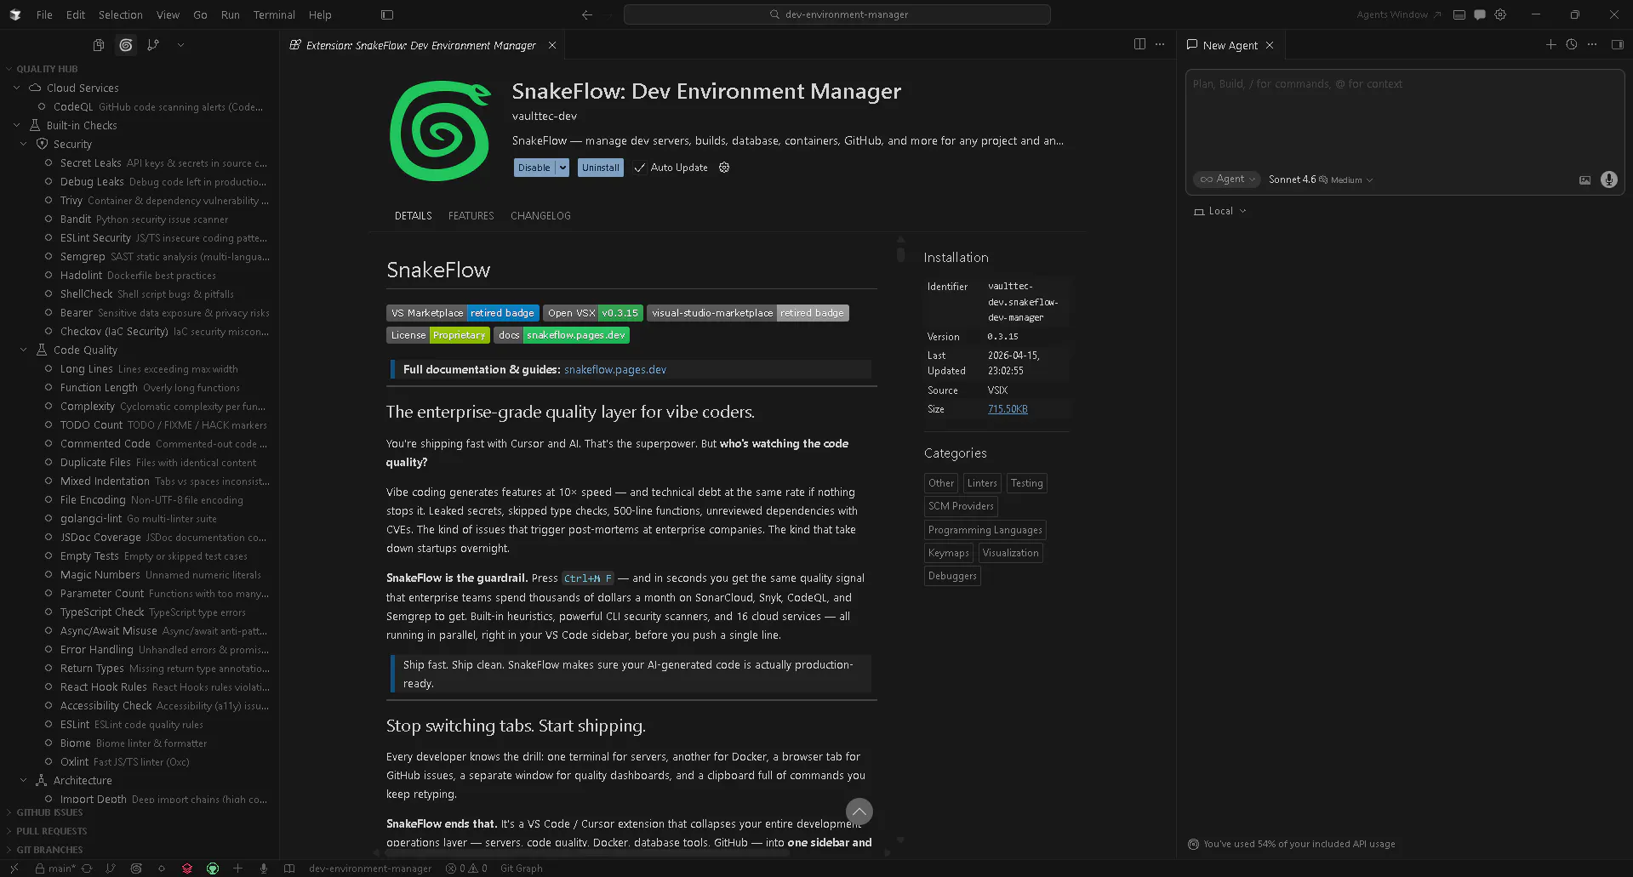Open the Terminal menu

274,14
